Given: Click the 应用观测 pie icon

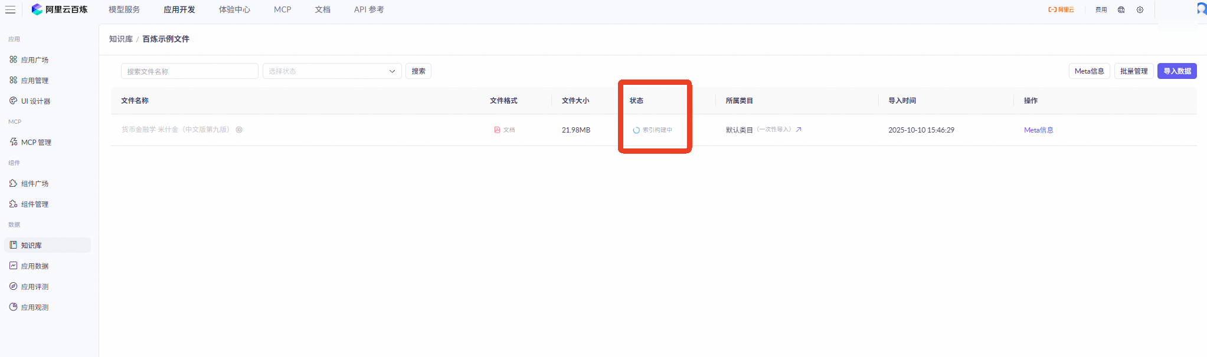Looking at the screenshot, I should tap(13, 307).
